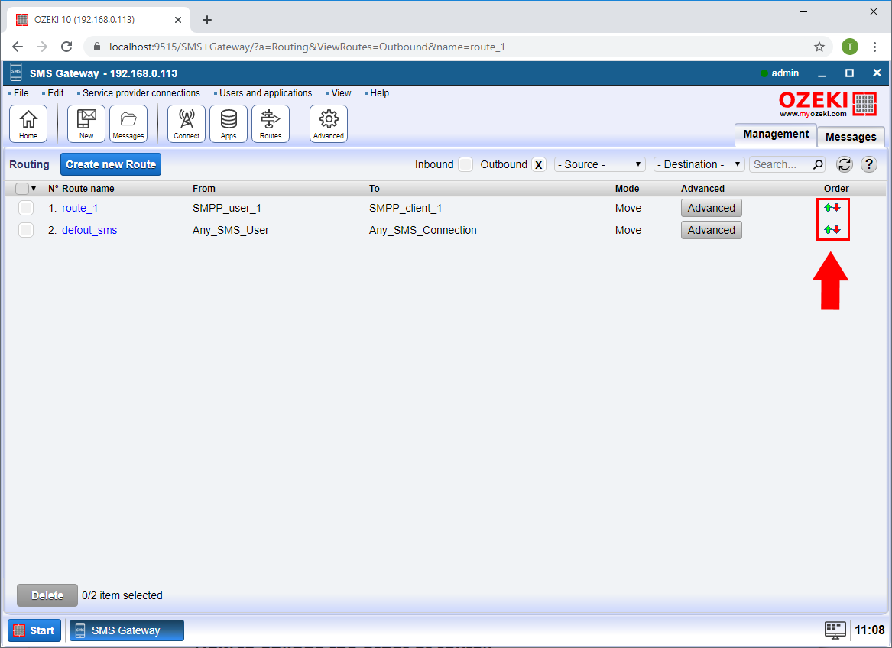This screenshot has height=648, width=892.
Task: Click the SMPP_client_1 cell
Action: click(406, 208)
